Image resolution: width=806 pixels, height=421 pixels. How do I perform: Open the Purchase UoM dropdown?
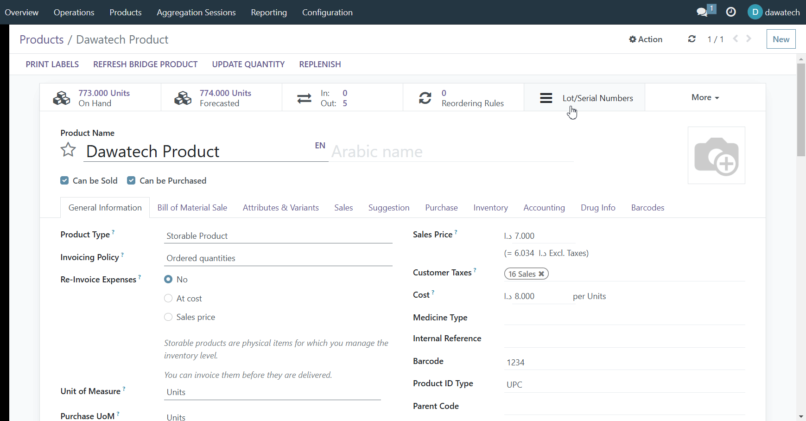(273, 417)
